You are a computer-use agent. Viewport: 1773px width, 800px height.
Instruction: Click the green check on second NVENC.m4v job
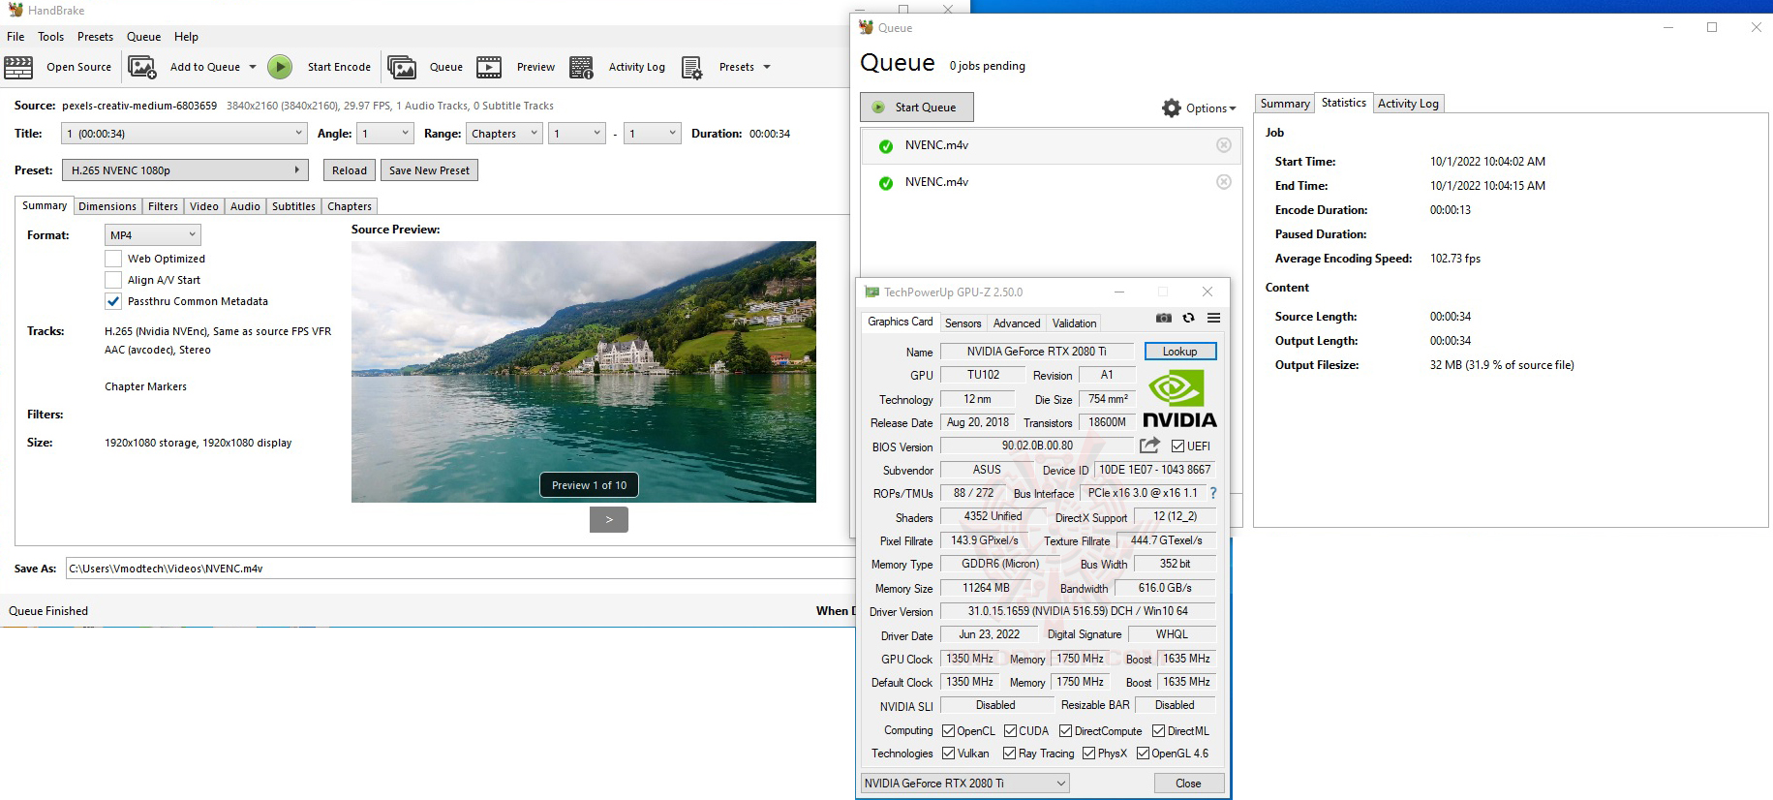pyautogui.click(x=885, y=183)
